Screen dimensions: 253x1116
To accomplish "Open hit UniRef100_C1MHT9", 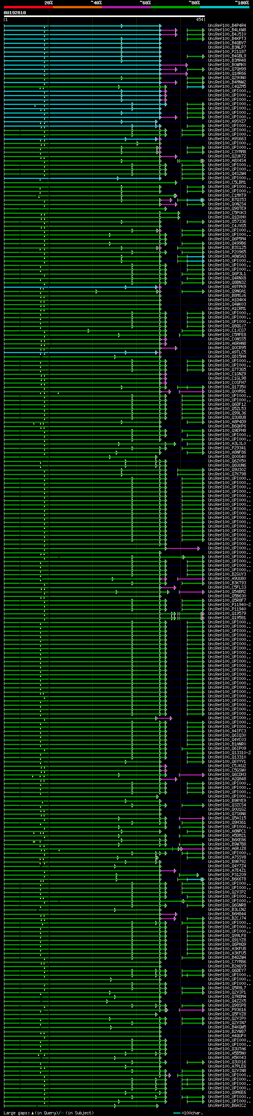I will pos(227,196).
